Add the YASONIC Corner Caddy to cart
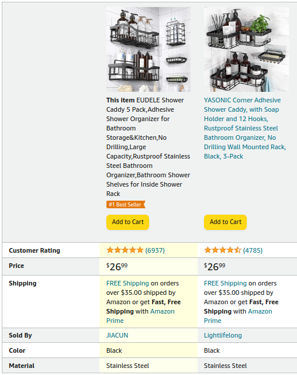 pos(225,222)
